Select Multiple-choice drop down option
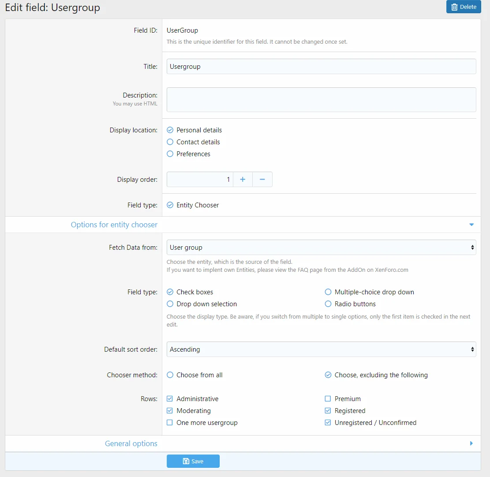 [x=328, y=292]
